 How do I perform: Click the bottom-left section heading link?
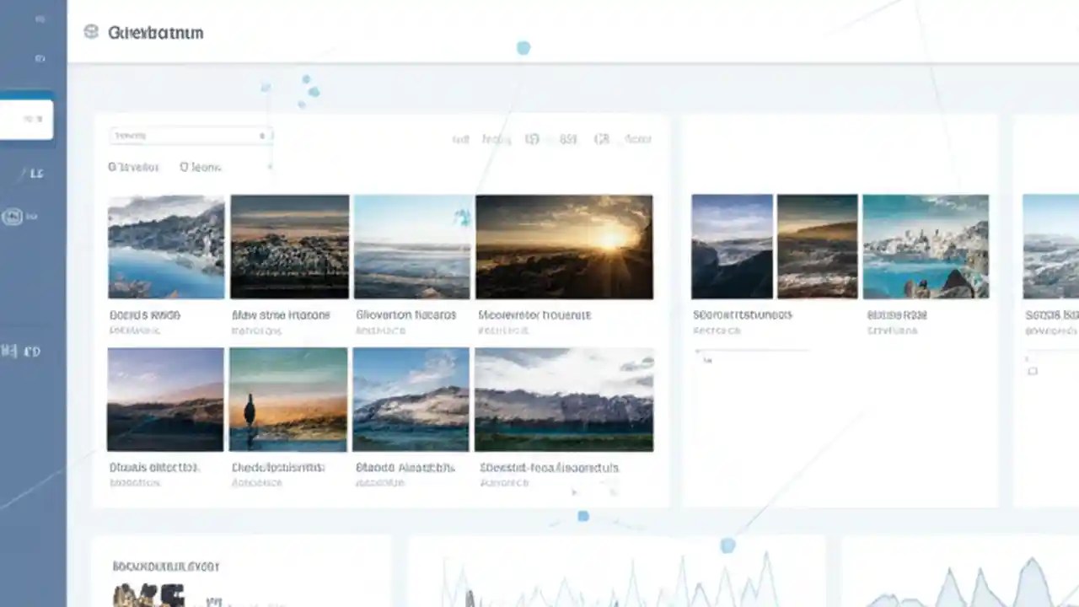164,567
